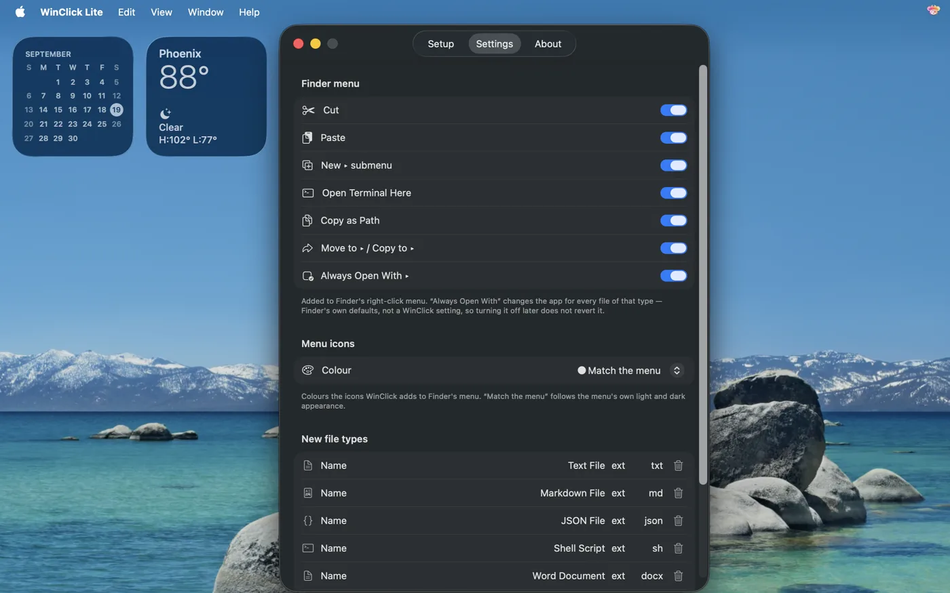The width and height of the screenshot is (950, 593).
Task: Click the Always Open With icon
Action: tap(308, 276)
